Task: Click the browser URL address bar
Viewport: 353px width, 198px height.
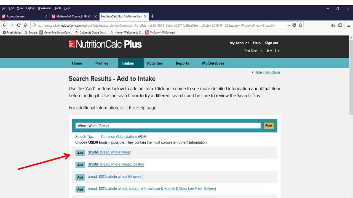Action: (x=157, y=25)
